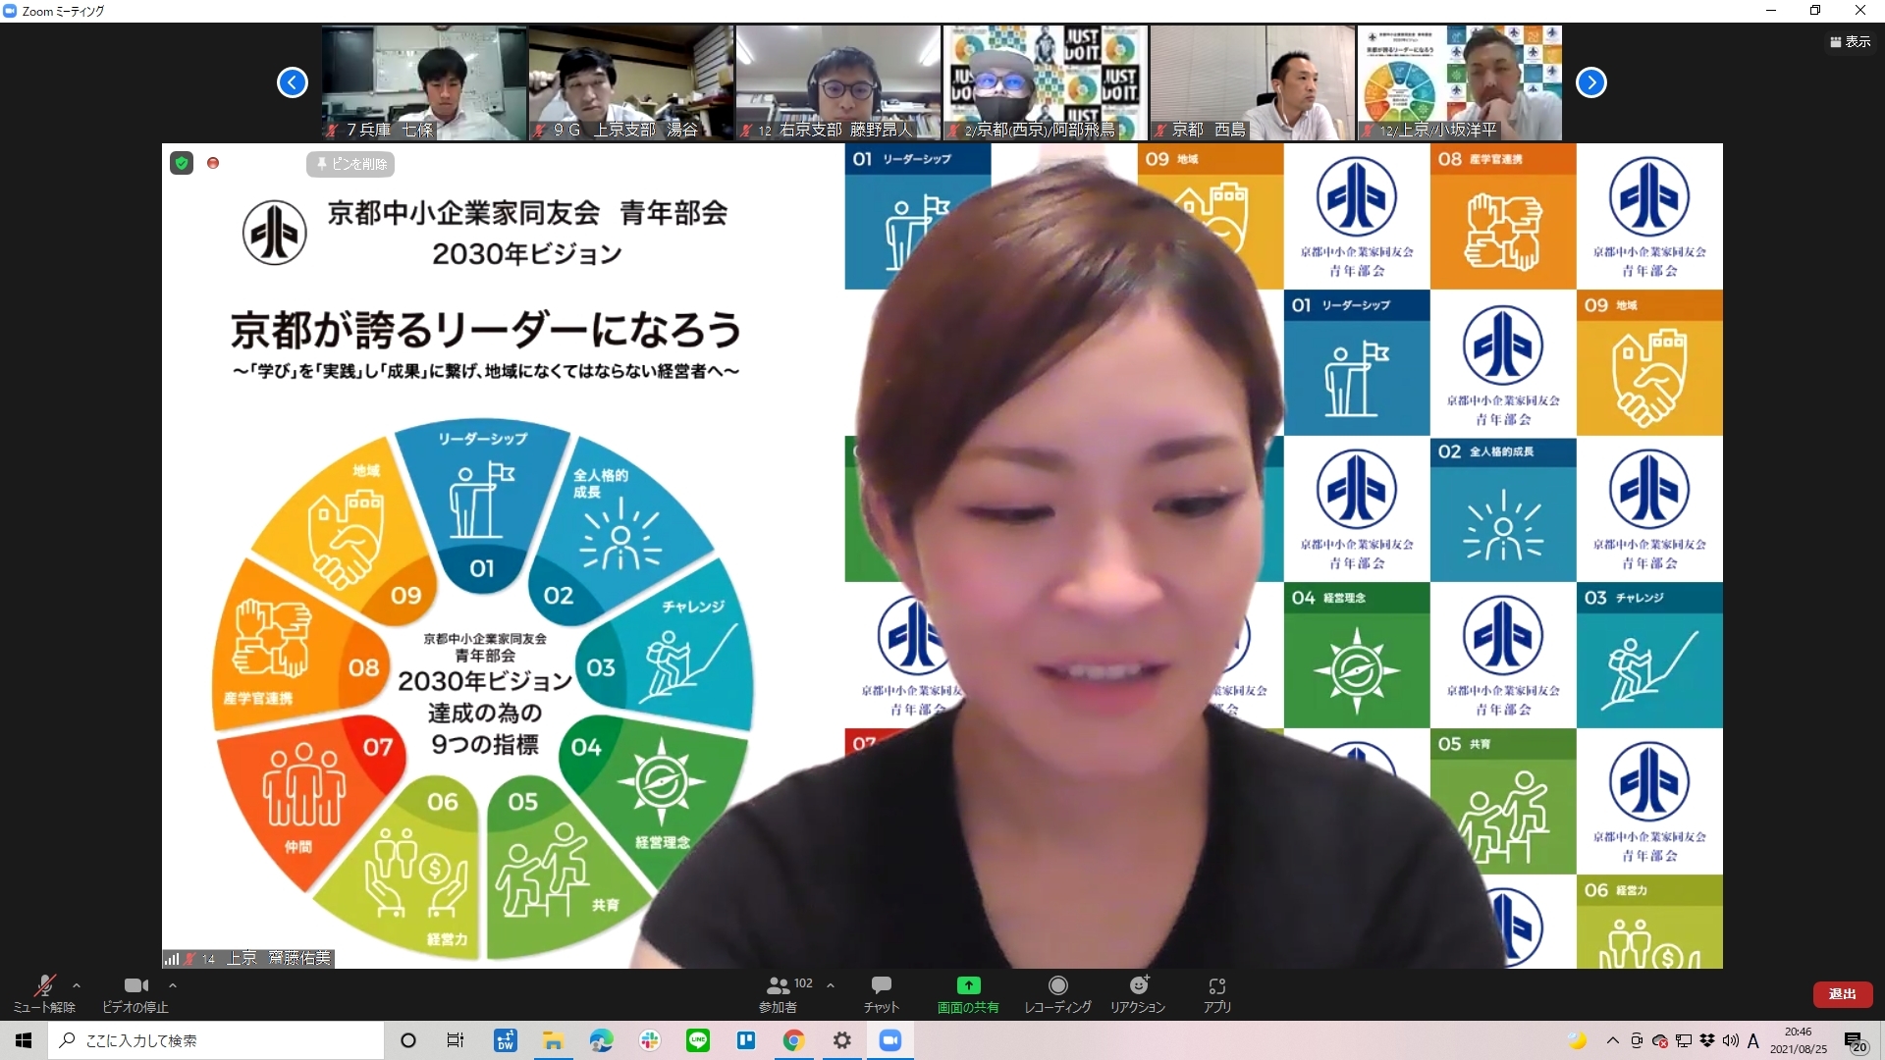Open Trello from the taskbar
The height and width of the screenshot is (1060, 1885).
click(746, 1040)
